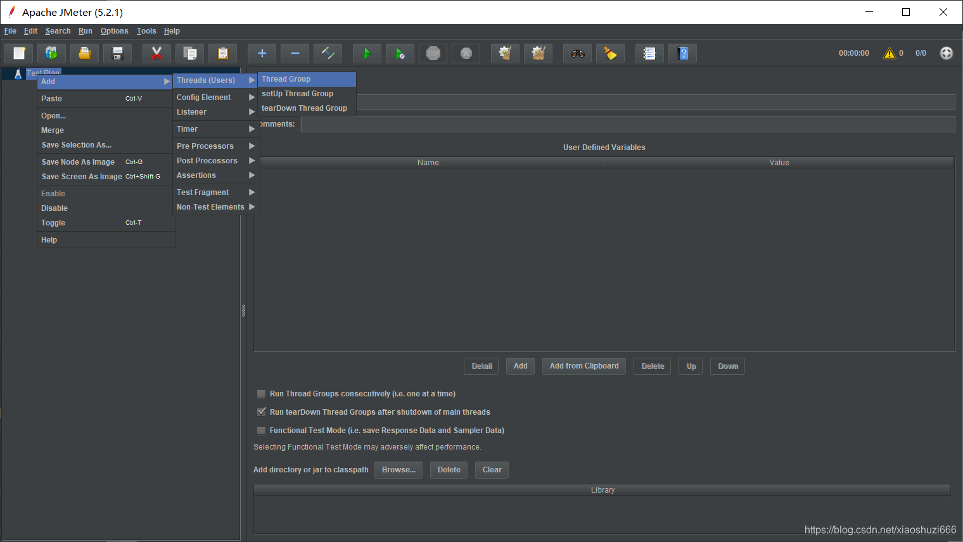Click the Paste clipboard icon
Viewport: 963px width, 542px height.
(x=223, y=53)
